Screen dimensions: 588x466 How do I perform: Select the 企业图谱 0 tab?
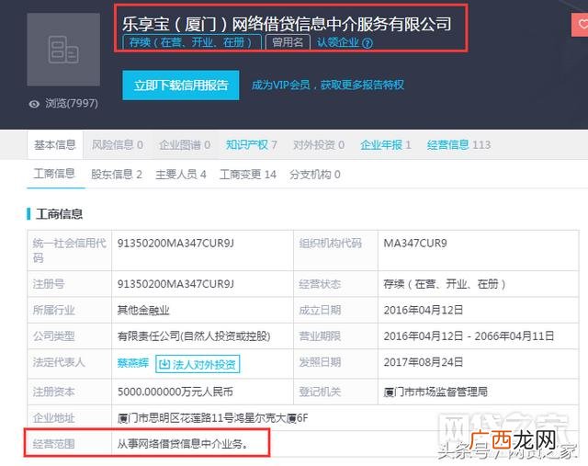185,145
